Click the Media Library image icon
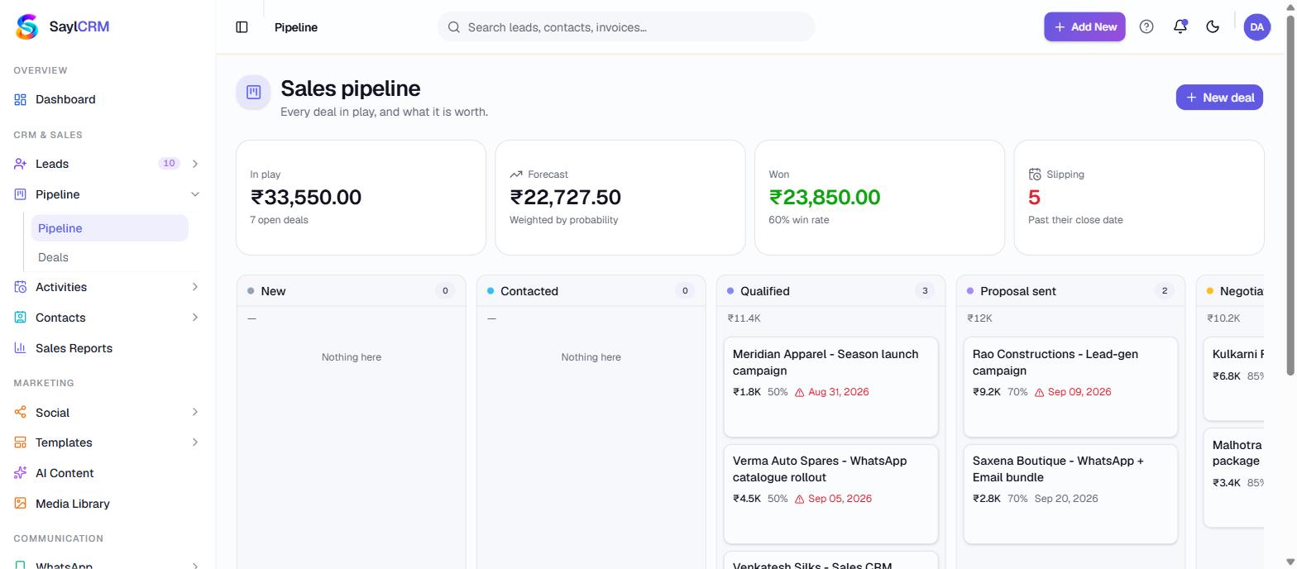The width and height of the screenshot is (1297, 569). [20, 504]
